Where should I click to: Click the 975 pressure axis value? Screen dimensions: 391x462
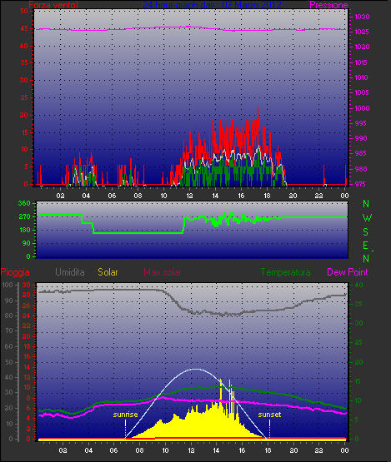point(360,184)
